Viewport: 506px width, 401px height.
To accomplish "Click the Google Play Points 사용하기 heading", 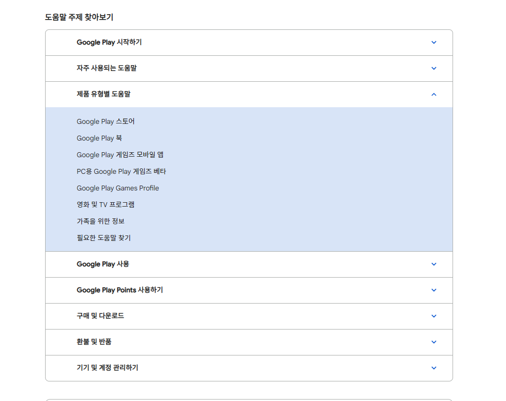I will tap(120, 290).
